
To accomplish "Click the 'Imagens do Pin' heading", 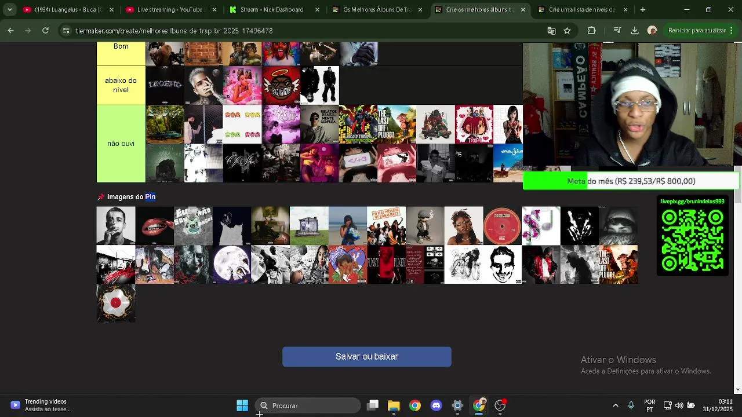I will coord(131,197).
